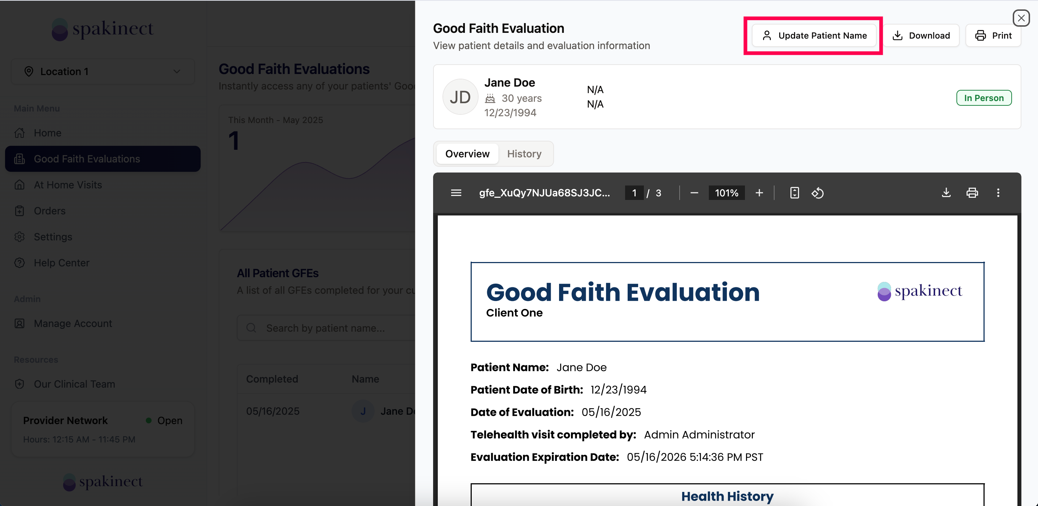Click the Update Patient Name button
This screenshot has height=506, width=1038.
click(814, 35)
